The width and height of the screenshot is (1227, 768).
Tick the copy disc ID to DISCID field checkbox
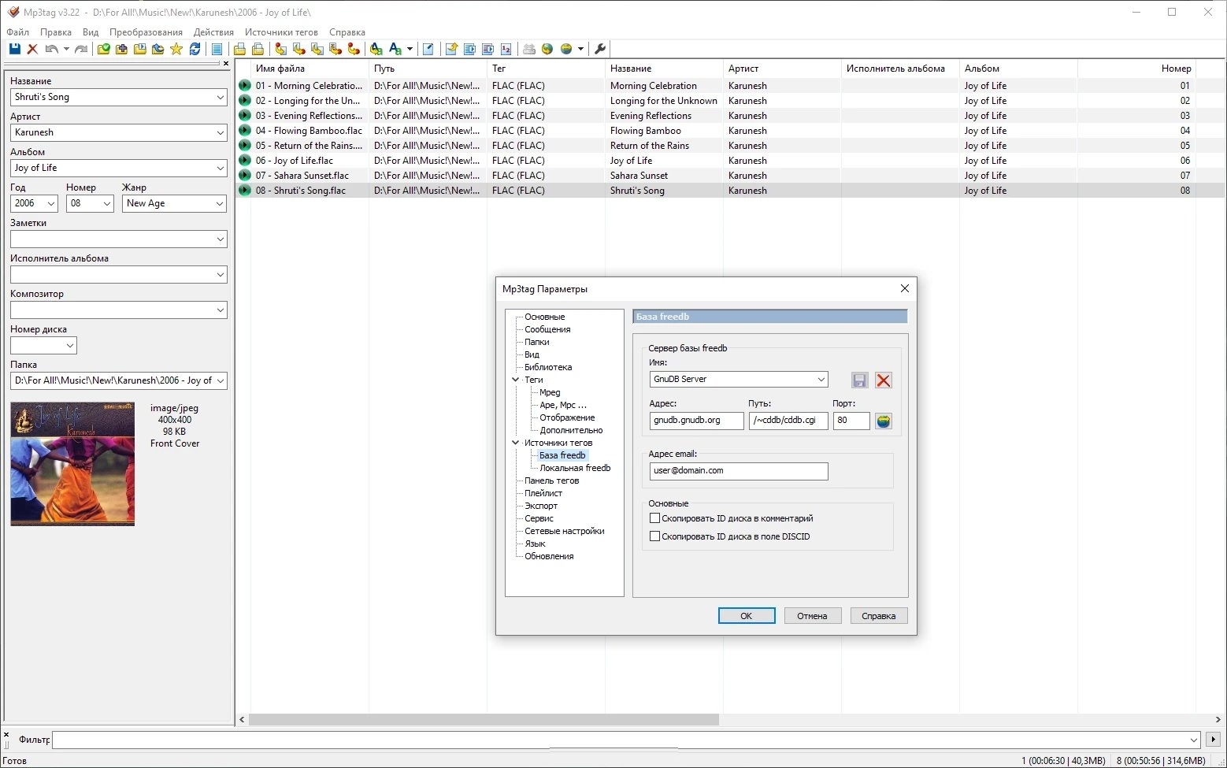tap(654, 536)
